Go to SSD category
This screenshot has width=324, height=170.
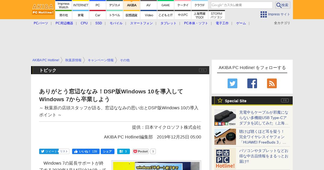tap(99, 23)
